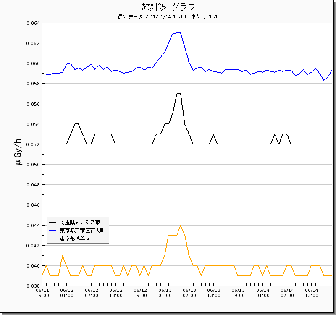Select the 06/12 07:00 x-axis label
Screen dimensions: 336x315
pyautogui.click(x=92, y=293)
